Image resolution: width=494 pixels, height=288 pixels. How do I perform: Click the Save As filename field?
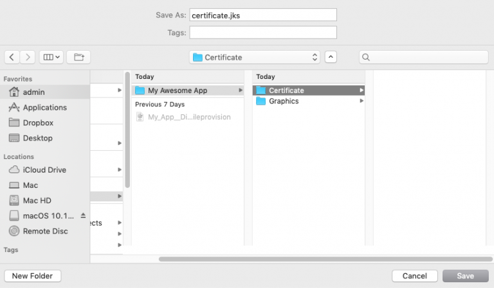click(263, 15)
